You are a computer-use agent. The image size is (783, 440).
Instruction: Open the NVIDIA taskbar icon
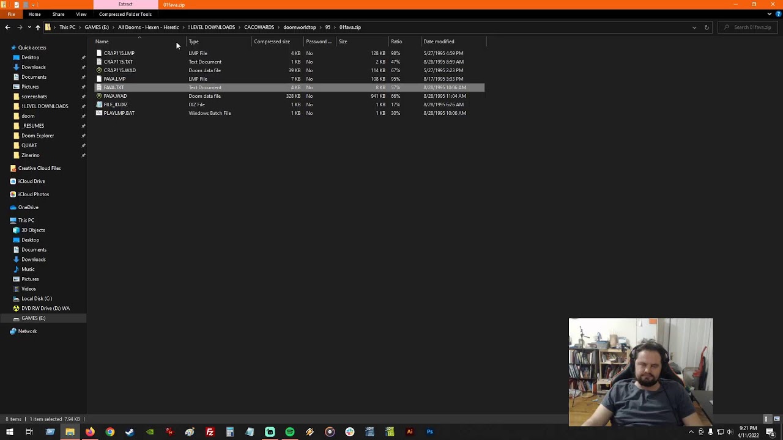(150, 432)
